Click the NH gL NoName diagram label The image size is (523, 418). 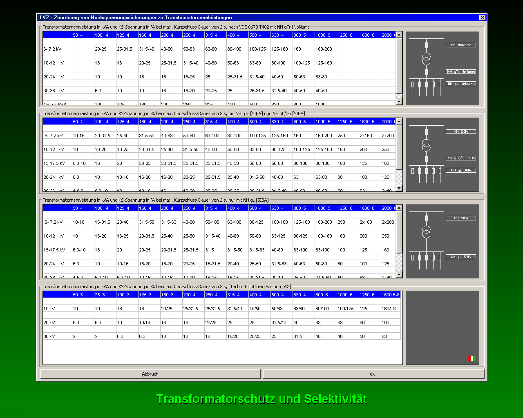(460, 84)
